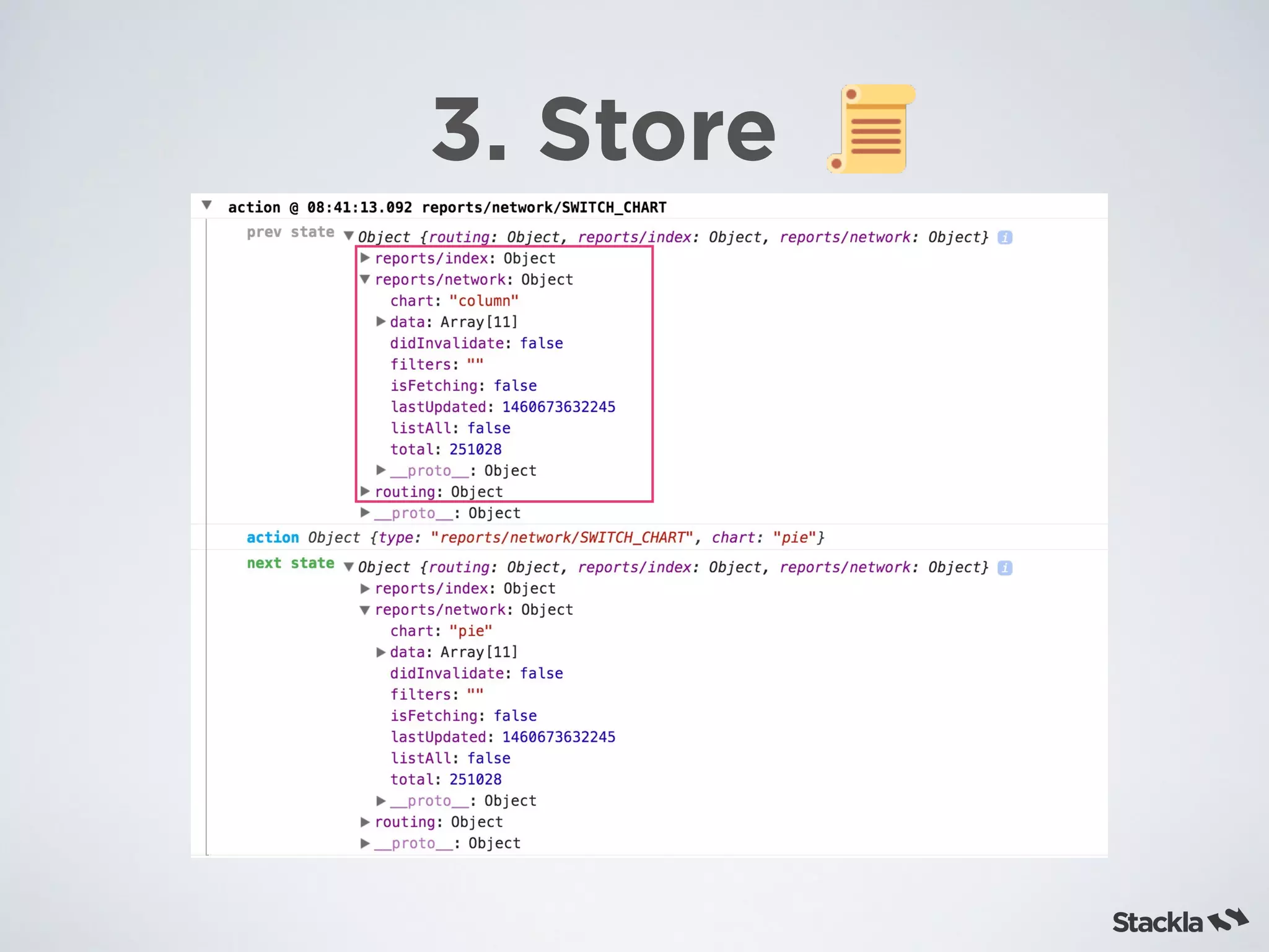Expand reports/index in next state
This screenshot has width=1269, height=952.
(x=365, y=588)
